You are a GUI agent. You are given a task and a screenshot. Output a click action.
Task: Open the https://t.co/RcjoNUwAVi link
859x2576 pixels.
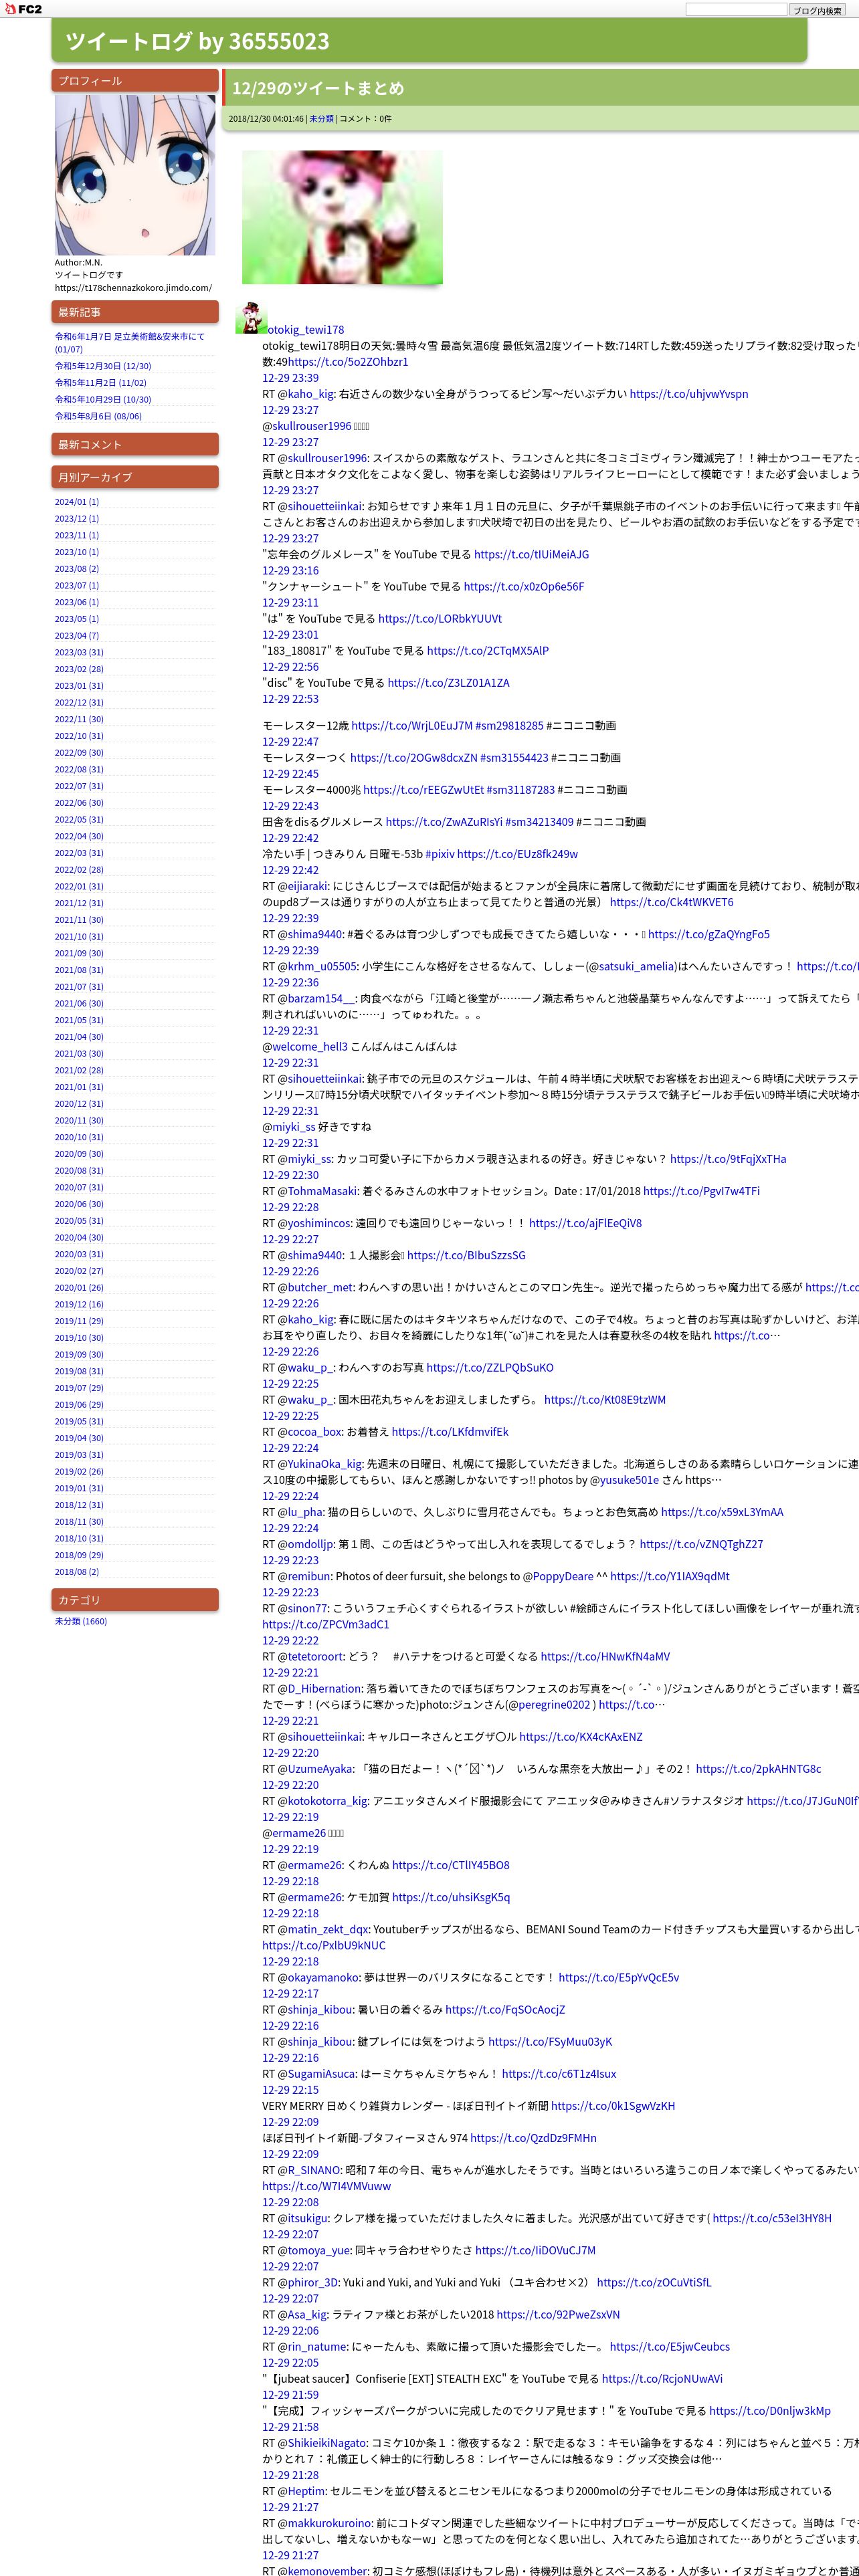pyautogui.click(x=662, y=2379)
